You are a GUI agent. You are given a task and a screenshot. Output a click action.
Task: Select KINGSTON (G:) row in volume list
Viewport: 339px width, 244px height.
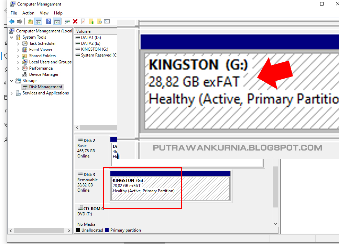95,49
